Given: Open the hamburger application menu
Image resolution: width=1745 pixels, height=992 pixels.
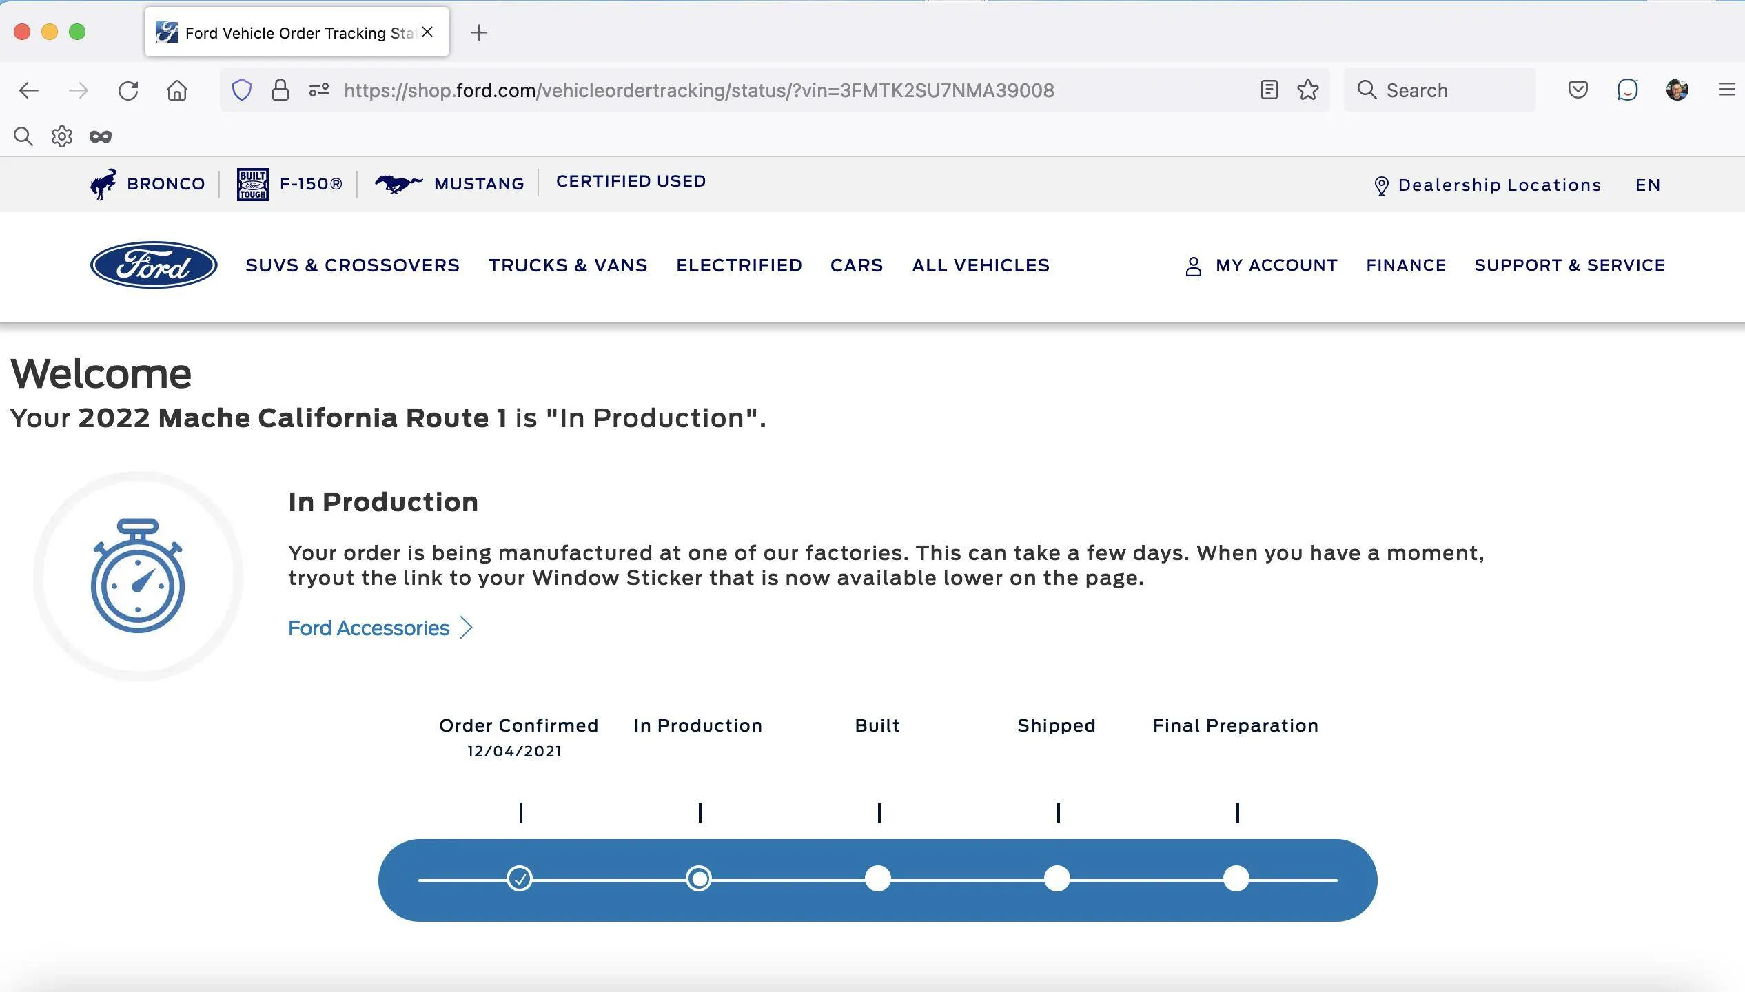Looking at the screenshot, I should coord(1726,90).
